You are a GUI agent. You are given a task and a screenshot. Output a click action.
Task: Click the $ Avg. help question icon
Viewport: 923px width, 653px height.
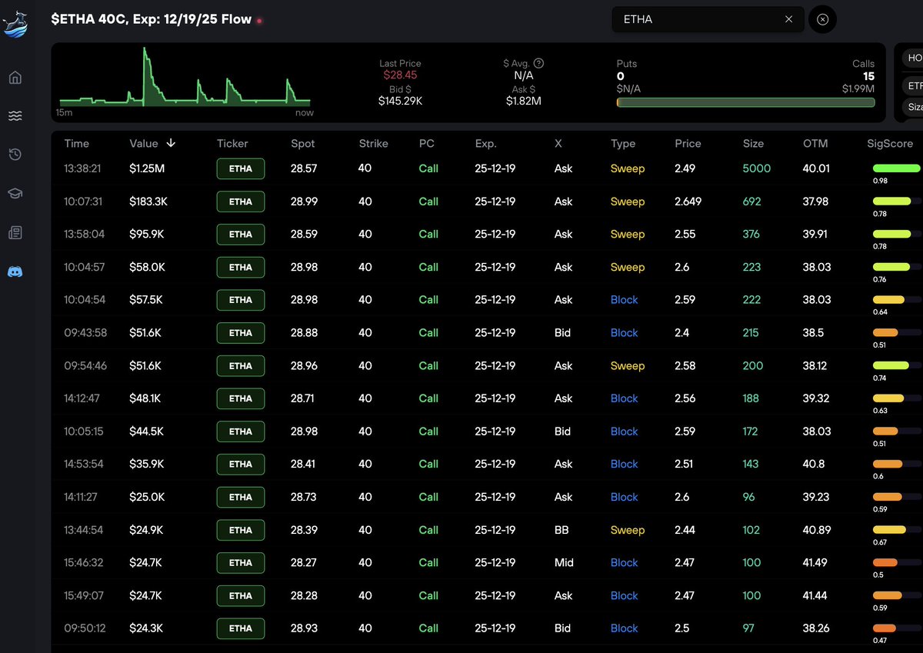pyautogui.click(x=538, y=63)
